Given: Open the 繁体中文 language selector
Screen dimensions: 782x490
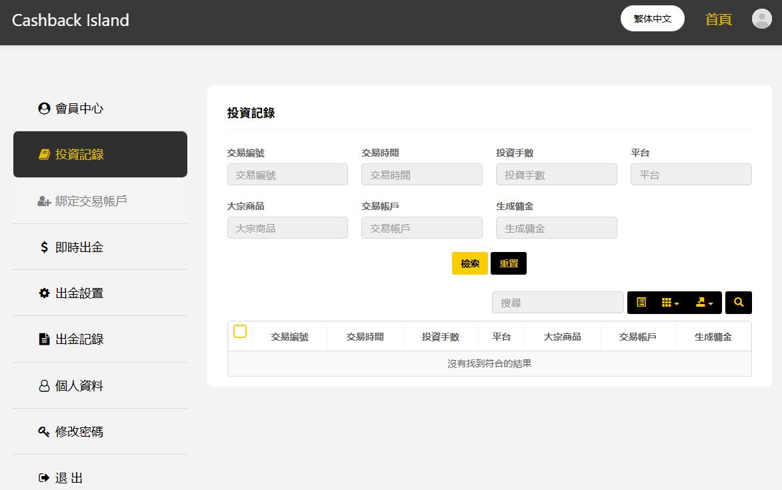Looking at the screenshot, I should (652, 19).
